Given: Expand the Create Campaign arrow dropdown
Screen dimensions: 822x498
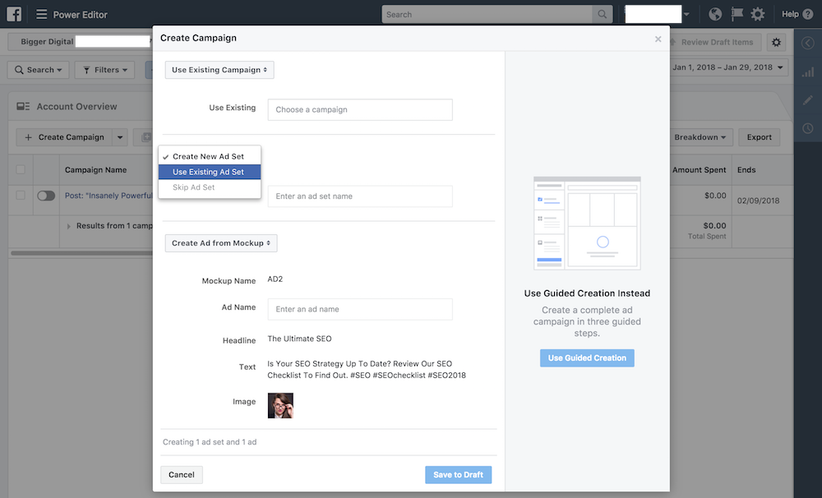Looking at the screenshot, I should [x=120, y=137].
